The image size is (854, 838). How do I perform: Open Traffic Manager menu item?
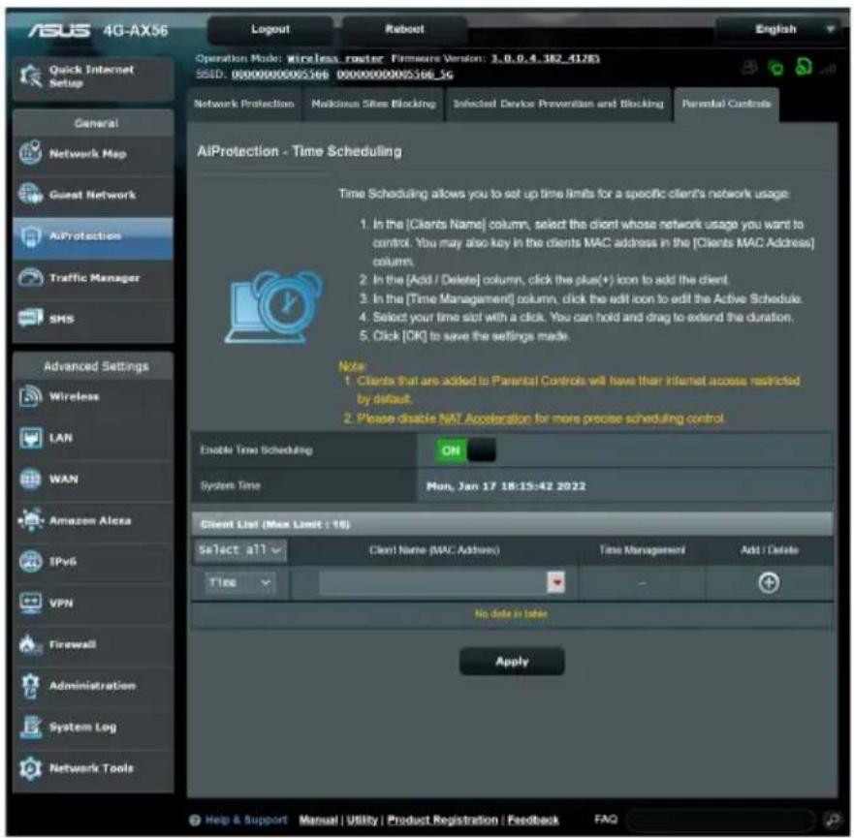click(x=93, y=278)
